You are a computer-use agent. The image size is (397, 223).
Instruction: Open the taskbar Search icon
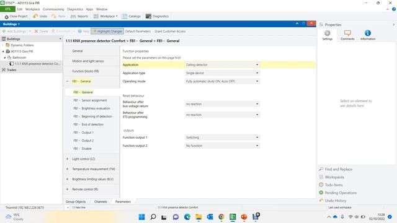(x=153, y=217)
